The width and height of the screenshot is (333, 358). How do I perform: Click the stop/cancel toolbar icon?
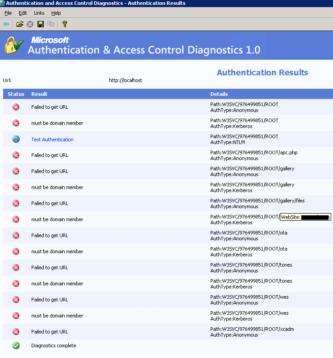30,24
